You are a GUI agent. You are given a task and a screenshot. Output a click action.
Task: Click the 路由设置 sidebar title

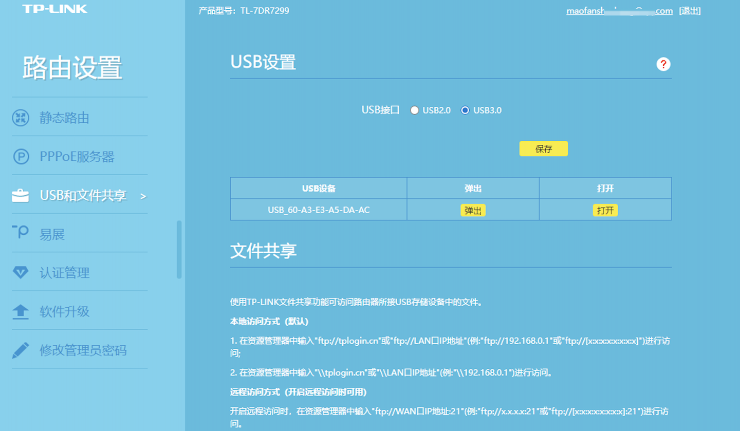pyautogui.click(x=72, y=68)
